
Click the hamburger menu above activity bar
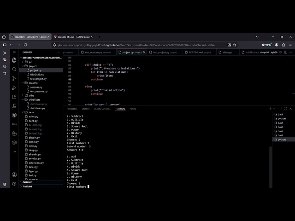(x=14, y=52)
